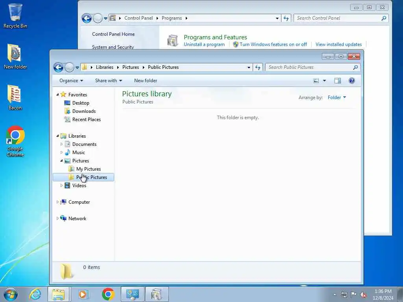Screen dimensions: 403x302
Task: Select the New folder desktop icon
Action: tap(15, 57)
